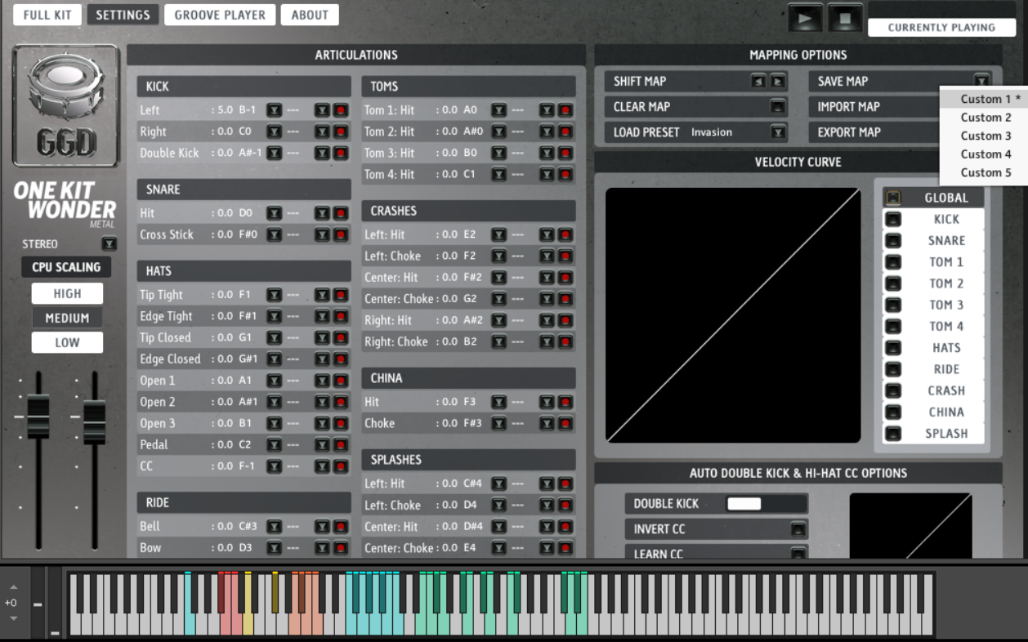Set CPU scaling to LOW

tap(67, 342)
